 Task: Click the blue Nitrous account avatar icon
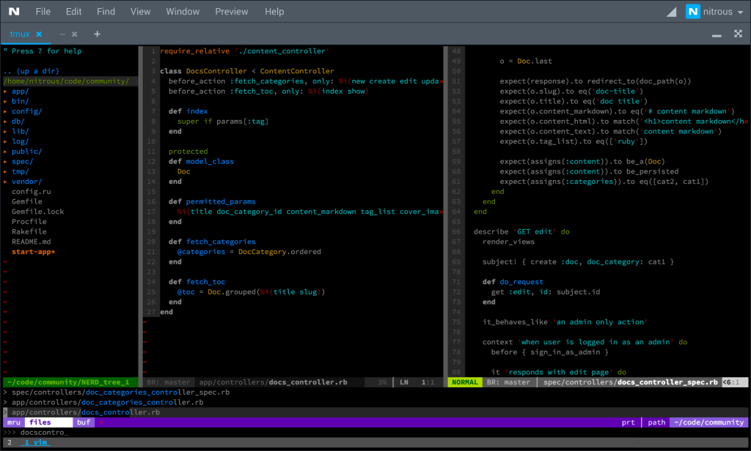(x=693, y=12)
